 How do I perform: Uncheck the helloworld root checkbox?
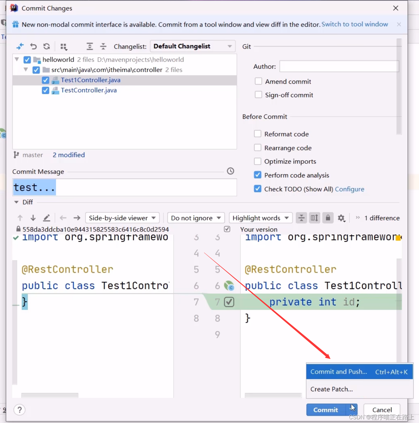[x=27, y=60]
